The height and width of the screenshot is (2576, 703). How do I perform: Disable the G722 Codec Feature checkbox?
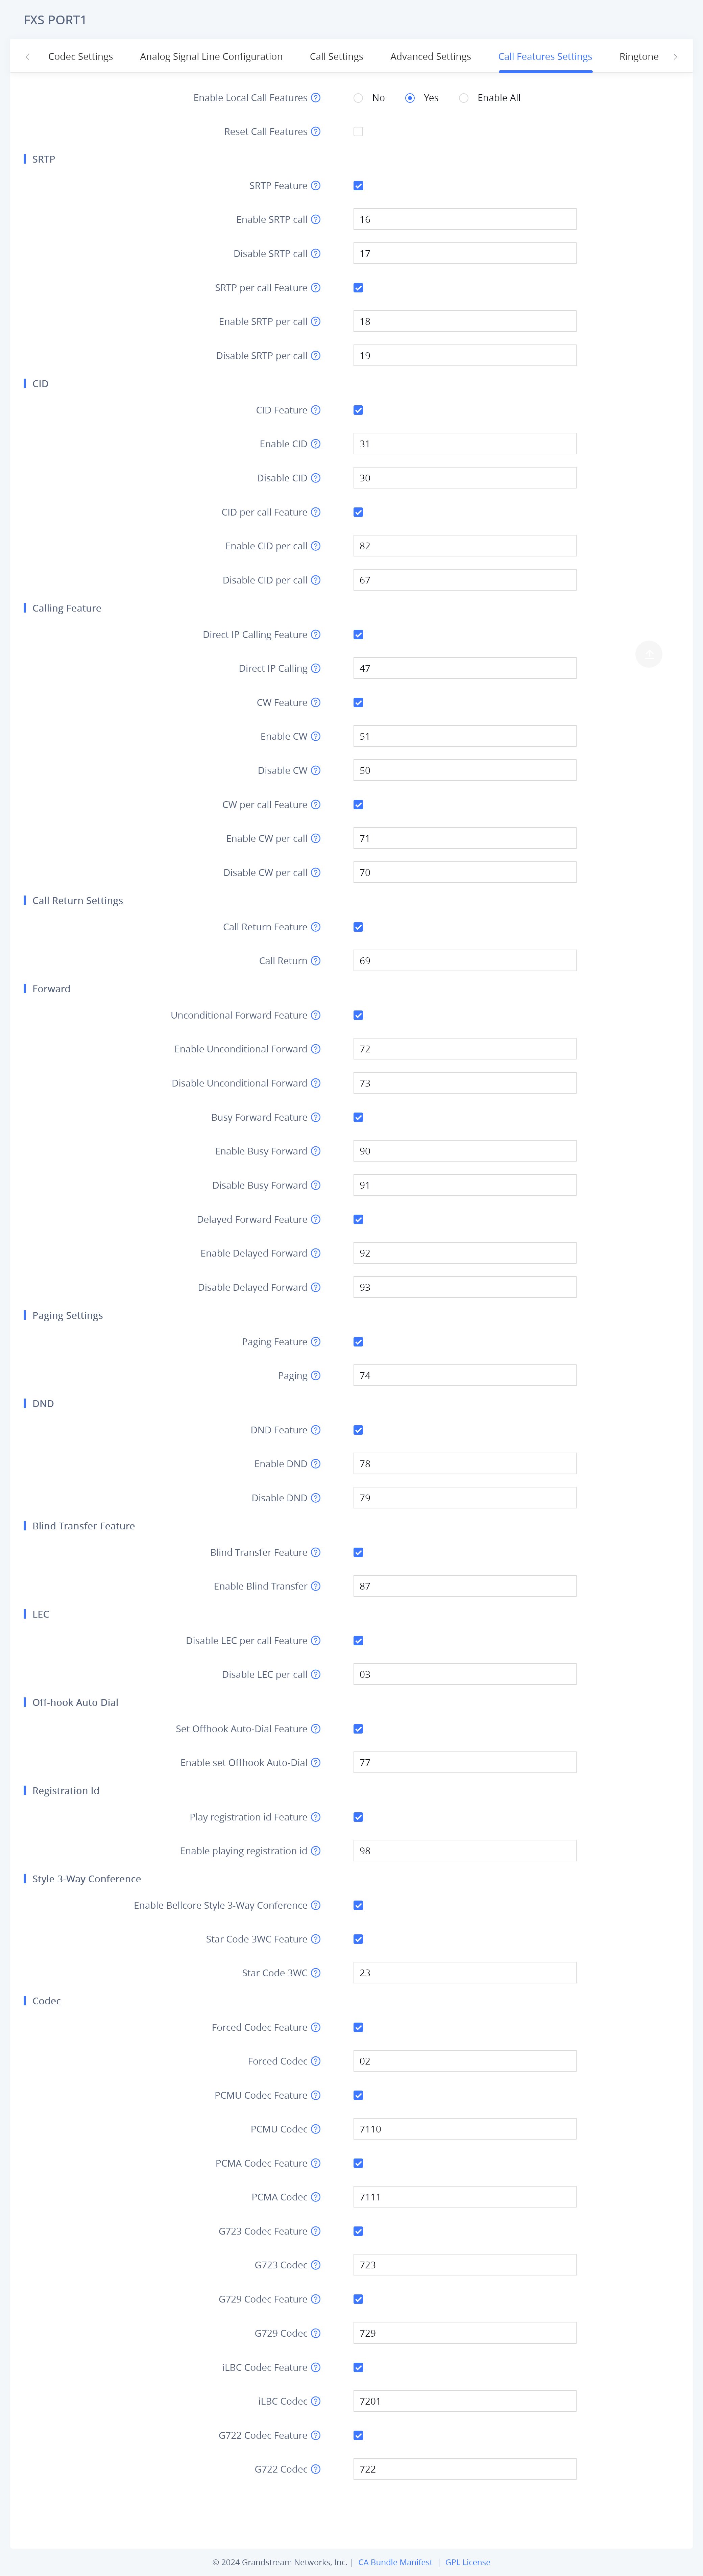tap(358, 2435)
